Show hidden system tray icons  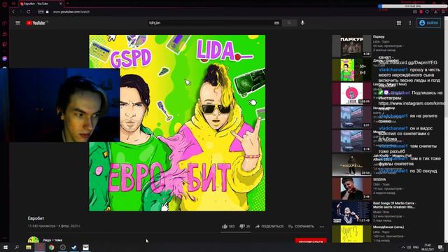[x=403, y=247]
